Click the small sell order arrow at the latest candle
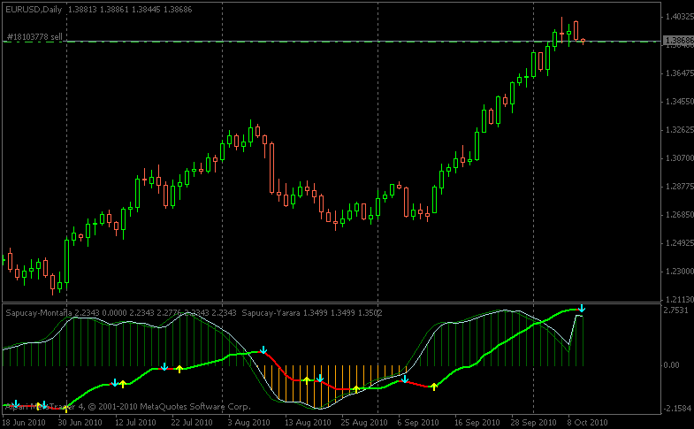Image resolution: width=694 pixels, height=429 pixels. [583, 41]
